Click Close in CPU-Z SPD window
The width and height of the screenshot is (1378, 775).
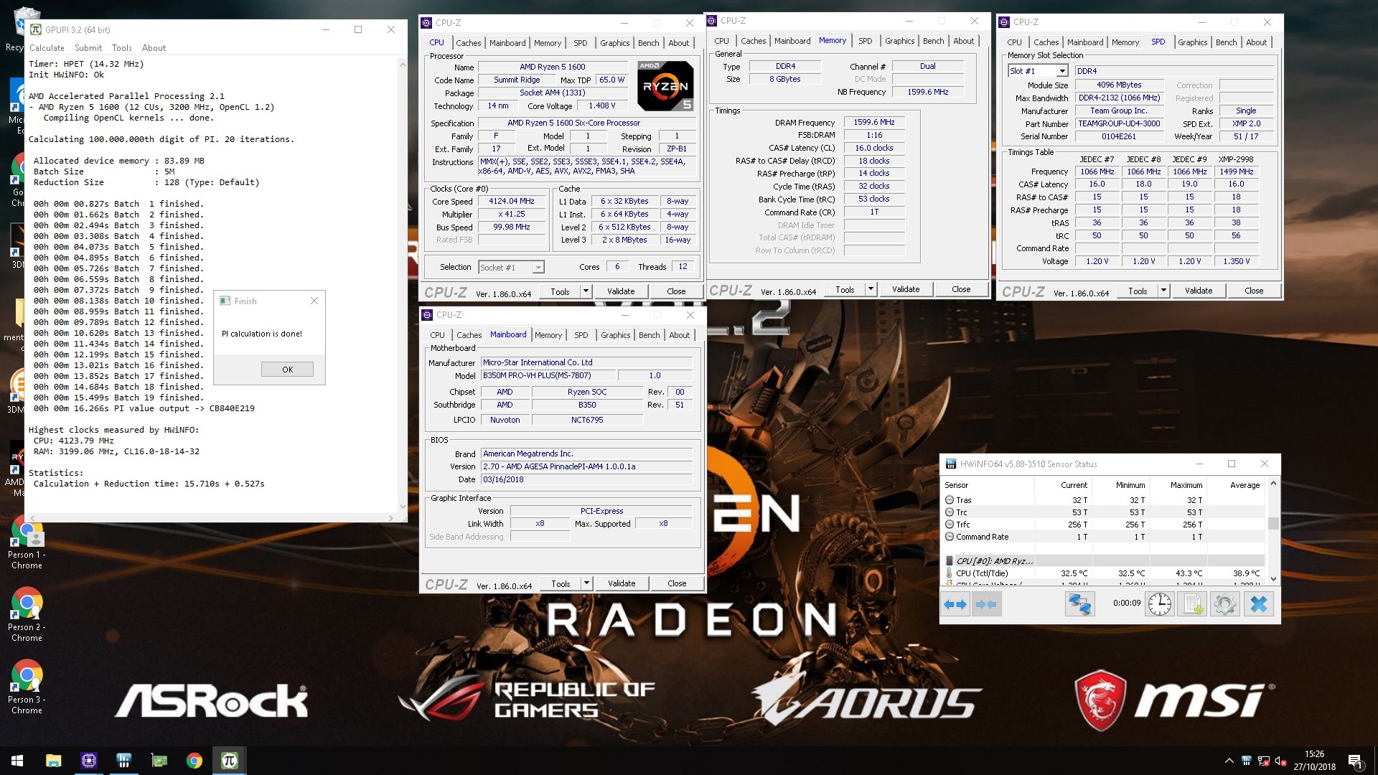click(1254, 291)
